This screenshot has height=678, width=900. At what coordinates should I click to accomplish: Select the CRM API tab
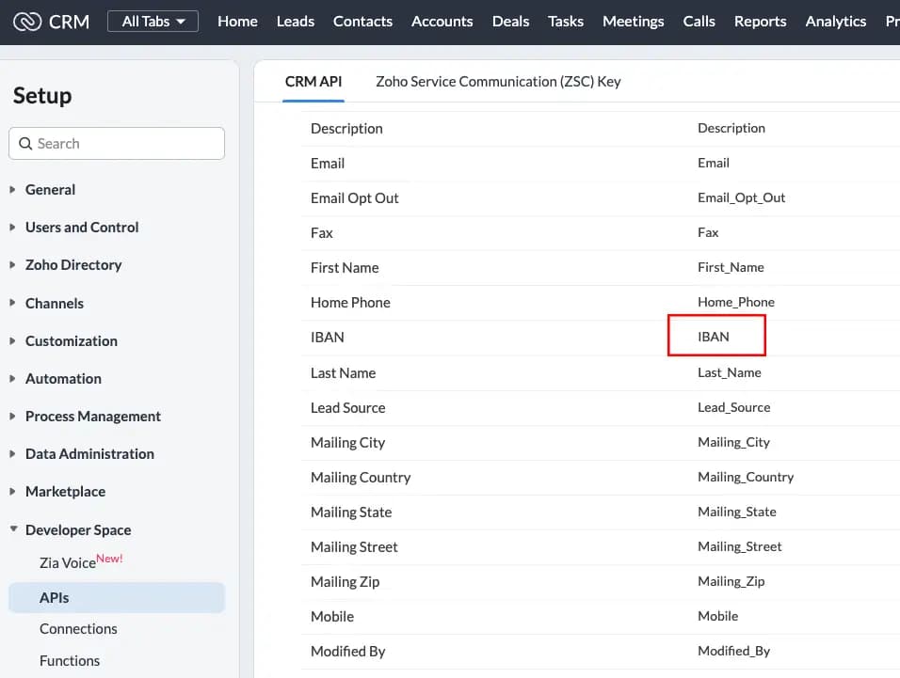click(313, 82)
